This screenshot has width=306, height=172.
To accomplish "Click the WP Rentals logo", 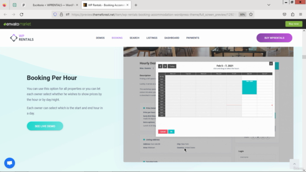I will (x=22, y=38).
